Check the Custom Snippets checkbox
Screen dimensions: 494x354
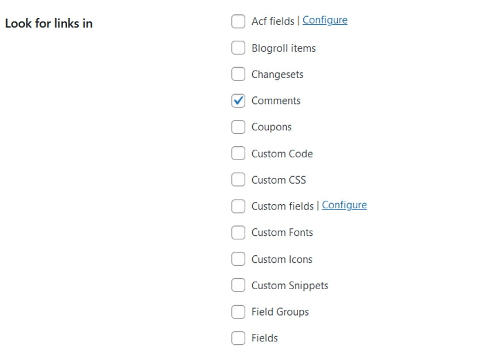[x=238, y=286]
